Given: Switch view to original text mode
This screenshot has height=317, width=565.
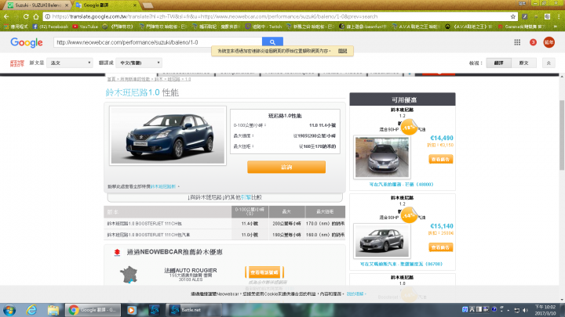Looking at the screenshot, I should click(523, 63).
